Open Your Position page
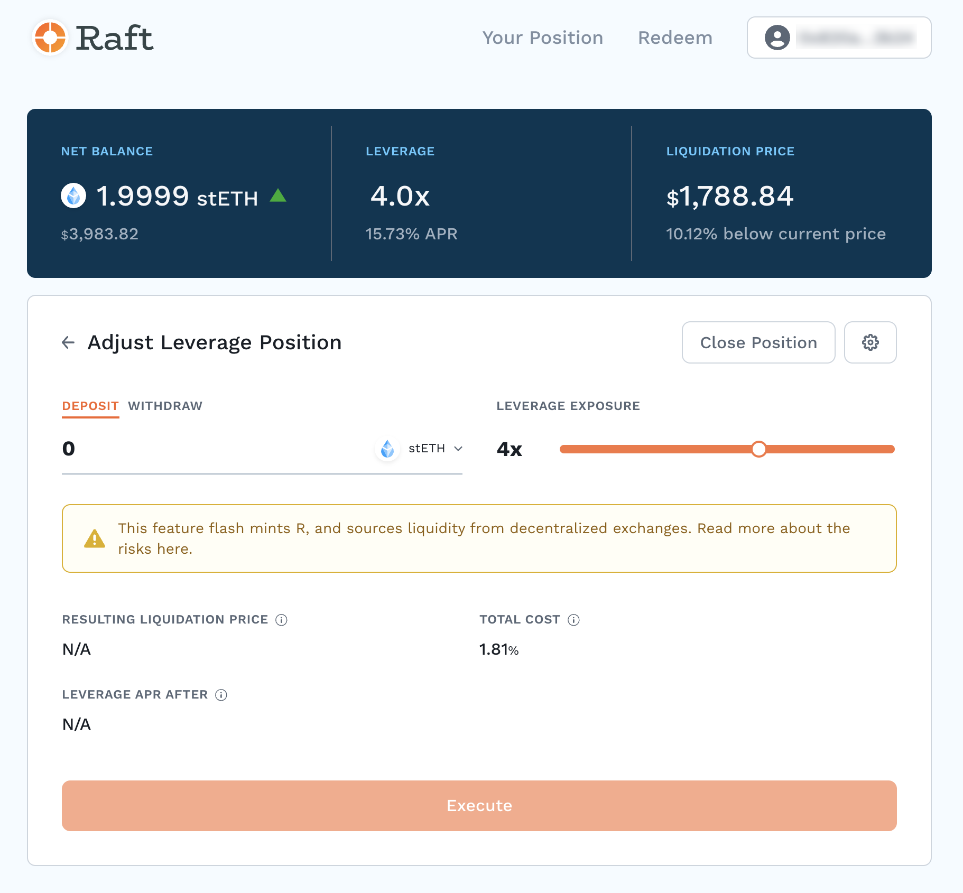Image resolution: width=963 pixels, height=893 pixels. coord(542,38)
